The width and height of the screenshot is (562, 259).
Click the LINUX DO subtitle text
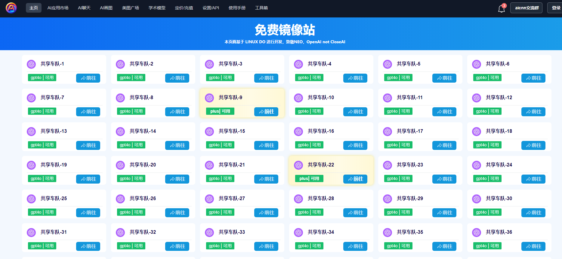285,42
